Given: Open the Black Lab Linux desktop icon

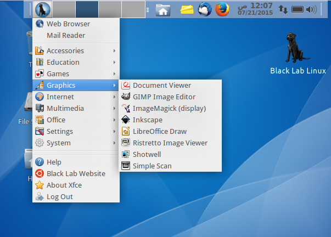Looking at the screenshot, I should pyautogui.click(x=298, y=54).
